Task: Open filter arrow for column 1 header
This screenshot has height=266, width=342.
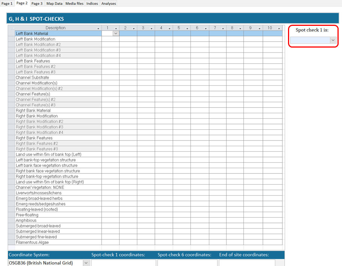Action: coord(116,28)
